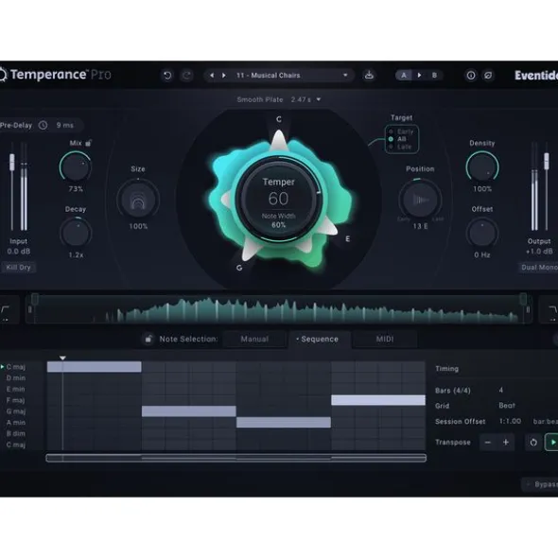Click the sequencer horizontal scrollbar
Image resolution: width=558 pixels, height=559 pixels.
coord(236,458)
